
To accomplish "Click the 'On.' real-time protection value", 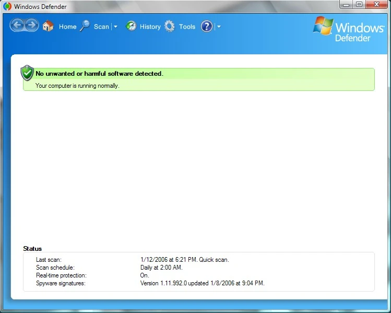I will tap(145, 275).
